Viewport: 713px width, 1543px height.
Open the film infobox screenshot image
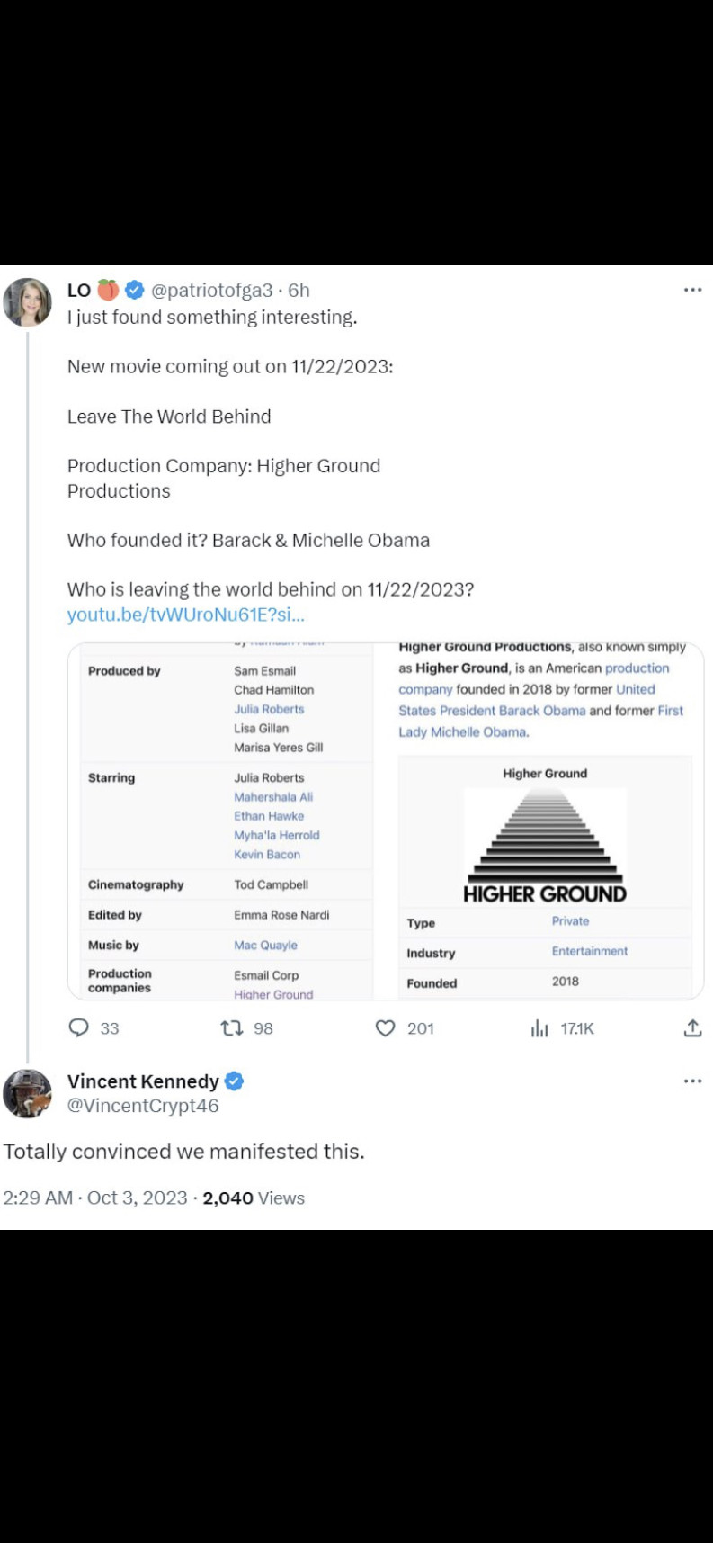coord(221,821)
